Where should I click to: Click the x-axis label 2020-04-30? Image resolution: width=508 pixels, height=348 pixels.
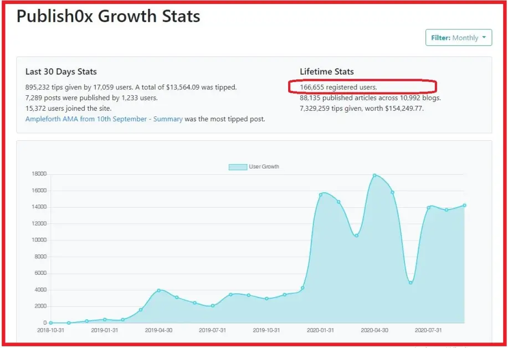pyautogui.click(x=374, y=330)
